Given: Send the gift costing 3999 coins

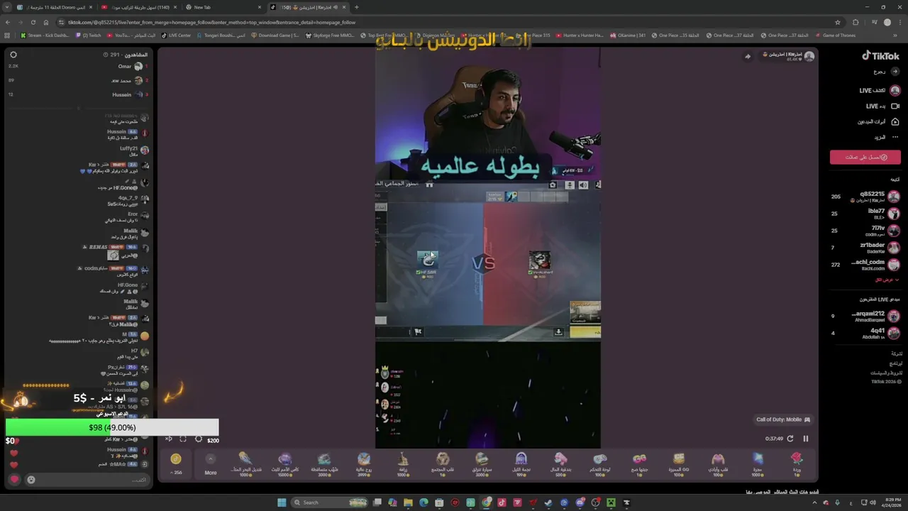Looking at the screenshot, I should tap(364, 463).
